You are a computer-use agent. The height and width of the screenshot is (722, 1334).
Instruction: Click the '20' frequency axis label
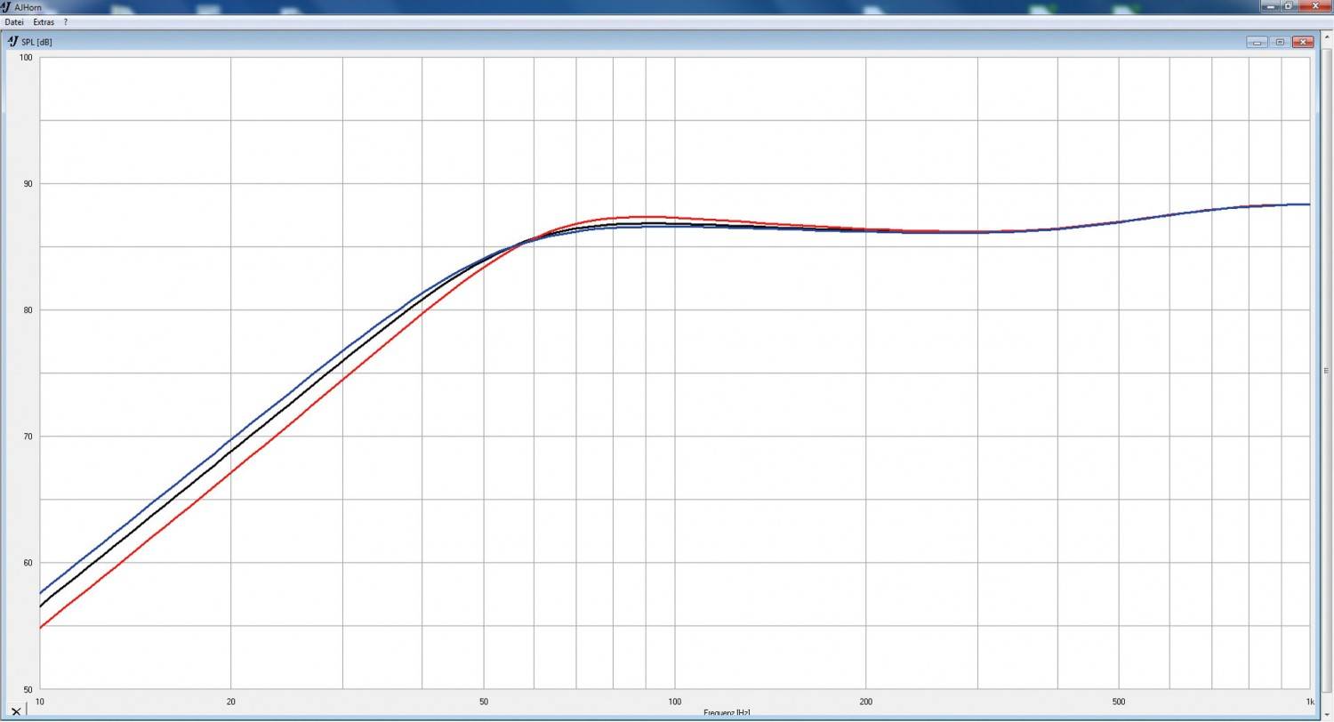tap(231, 702)
